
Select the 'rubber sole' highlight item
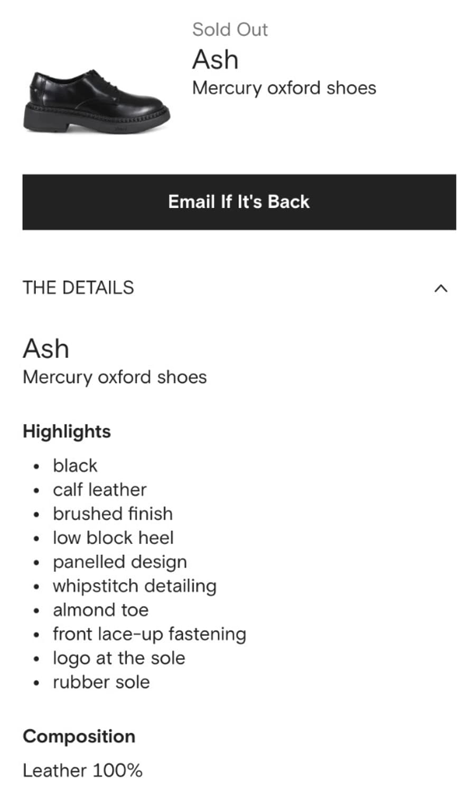tap(101, 682)
